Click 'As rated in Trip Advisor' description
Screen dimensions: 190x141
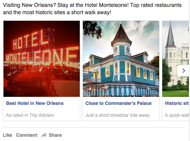point(30,115)
